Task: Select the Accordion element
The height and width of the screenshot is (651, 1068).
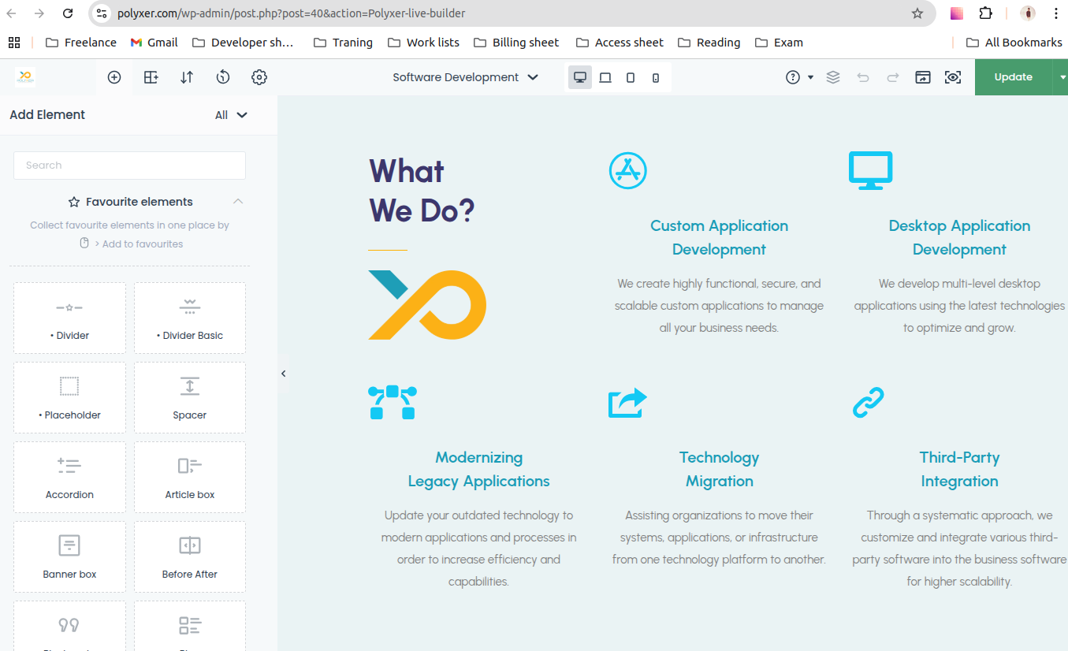Action: (x=69, y=477)
